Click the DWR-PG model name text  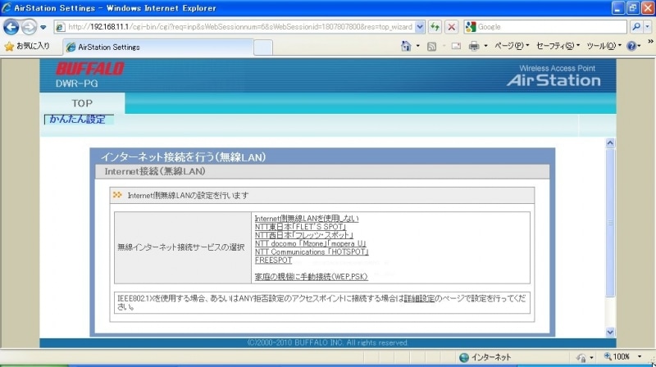(x=76, y=84)
